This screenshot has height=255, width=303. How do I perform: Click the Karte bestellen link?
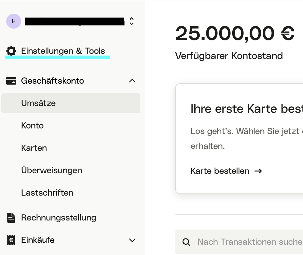pos(220,171)
